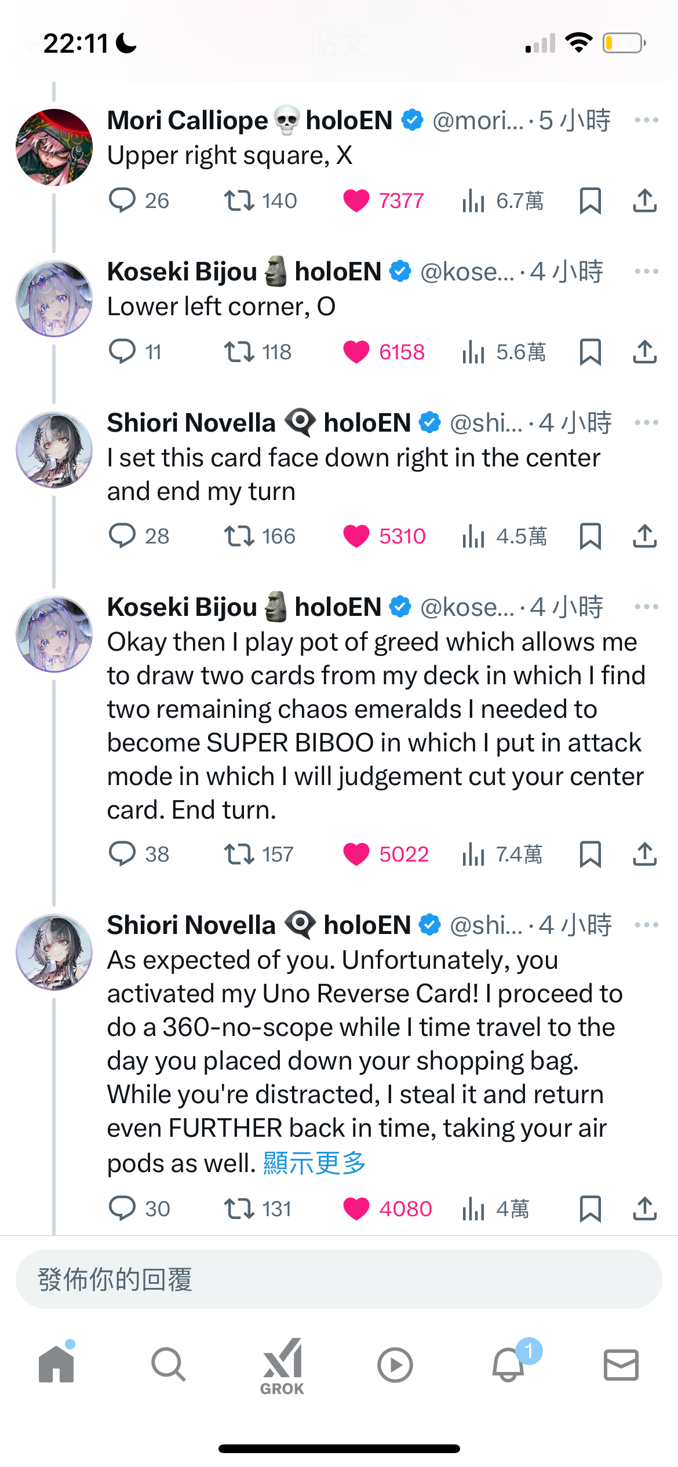
Task: Open the Grok tab in bottom bar
Action: point(282,1366)
